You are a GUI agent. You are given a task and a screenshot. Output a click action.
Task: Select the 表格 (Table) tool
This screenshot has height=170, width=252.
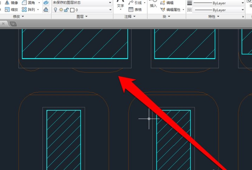click(135, 10)
